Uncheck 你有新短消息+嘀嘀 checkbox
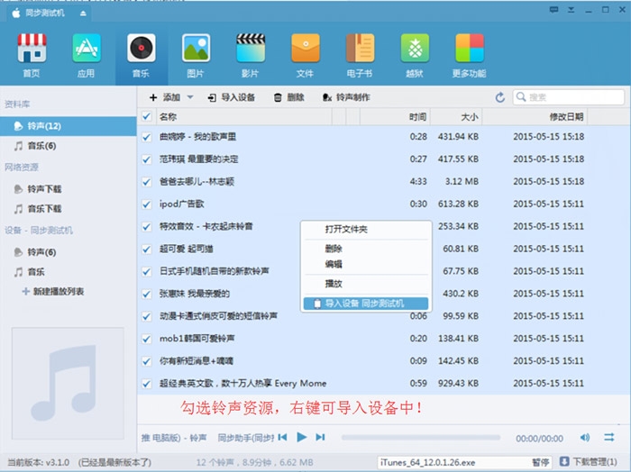631x472 pixels. [146, 361]
